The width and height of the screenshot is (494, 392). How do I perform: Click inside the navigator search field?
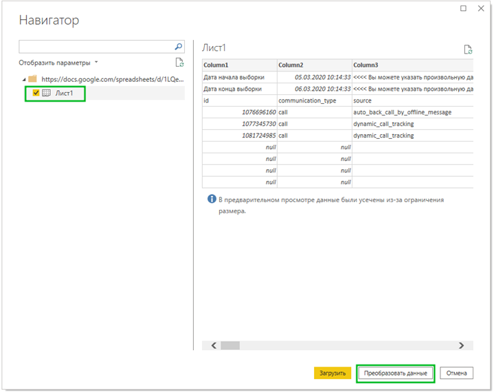click(96, 47)
